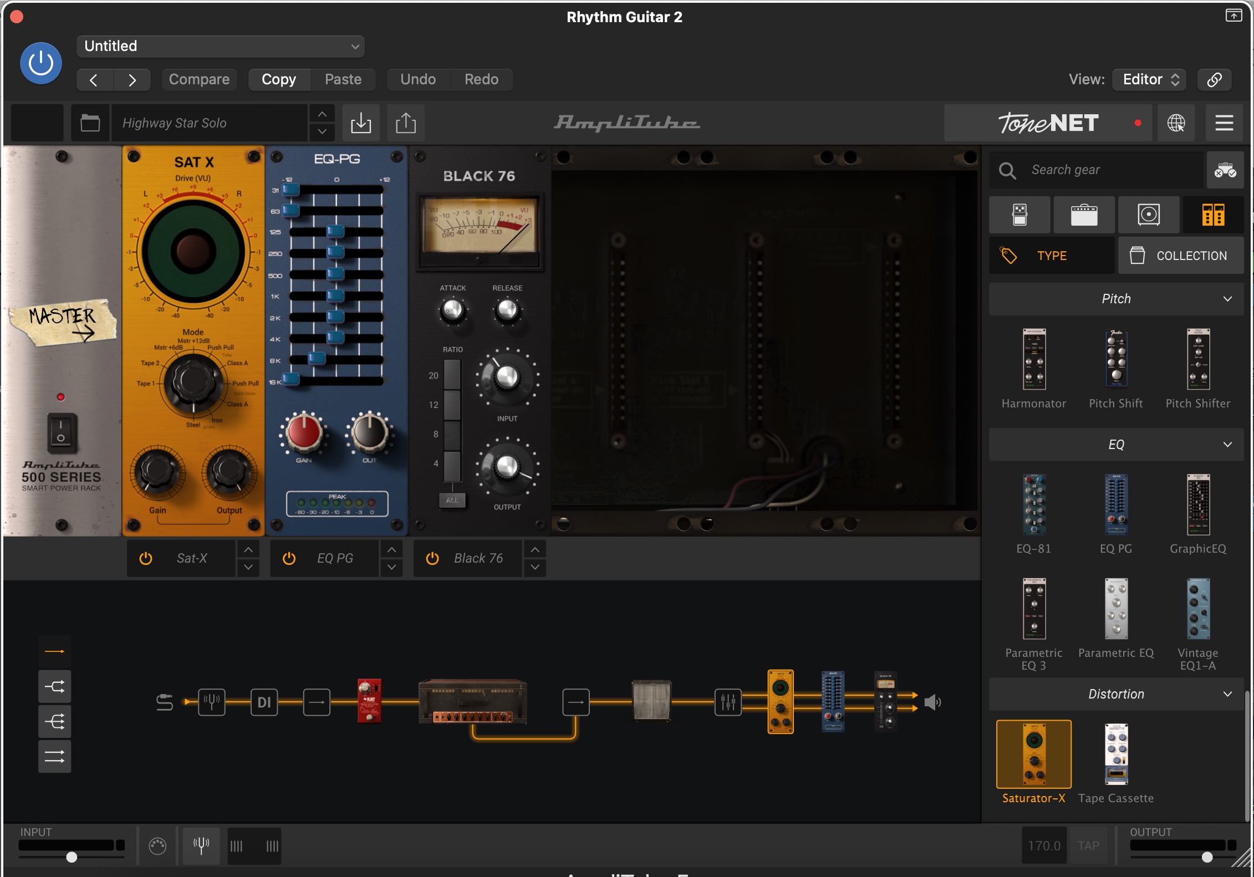Click the DI block in signal chain
The height and width of the screenshot is (877, 1254).
[x=264, y=702]
